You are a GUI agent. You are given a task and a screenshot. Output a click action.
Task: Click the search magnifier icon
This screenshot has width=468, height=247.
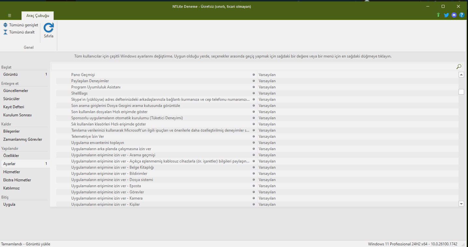tap(459, 67)
